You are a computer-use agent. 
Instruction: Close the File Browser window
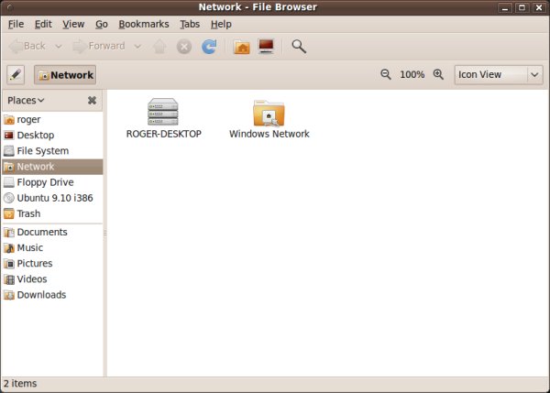[x=539, y=7]
